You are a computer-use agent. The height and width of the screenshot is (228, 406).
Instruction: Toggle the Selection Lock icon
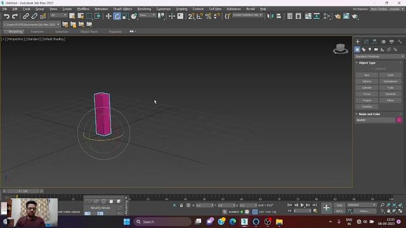(181, 205)
